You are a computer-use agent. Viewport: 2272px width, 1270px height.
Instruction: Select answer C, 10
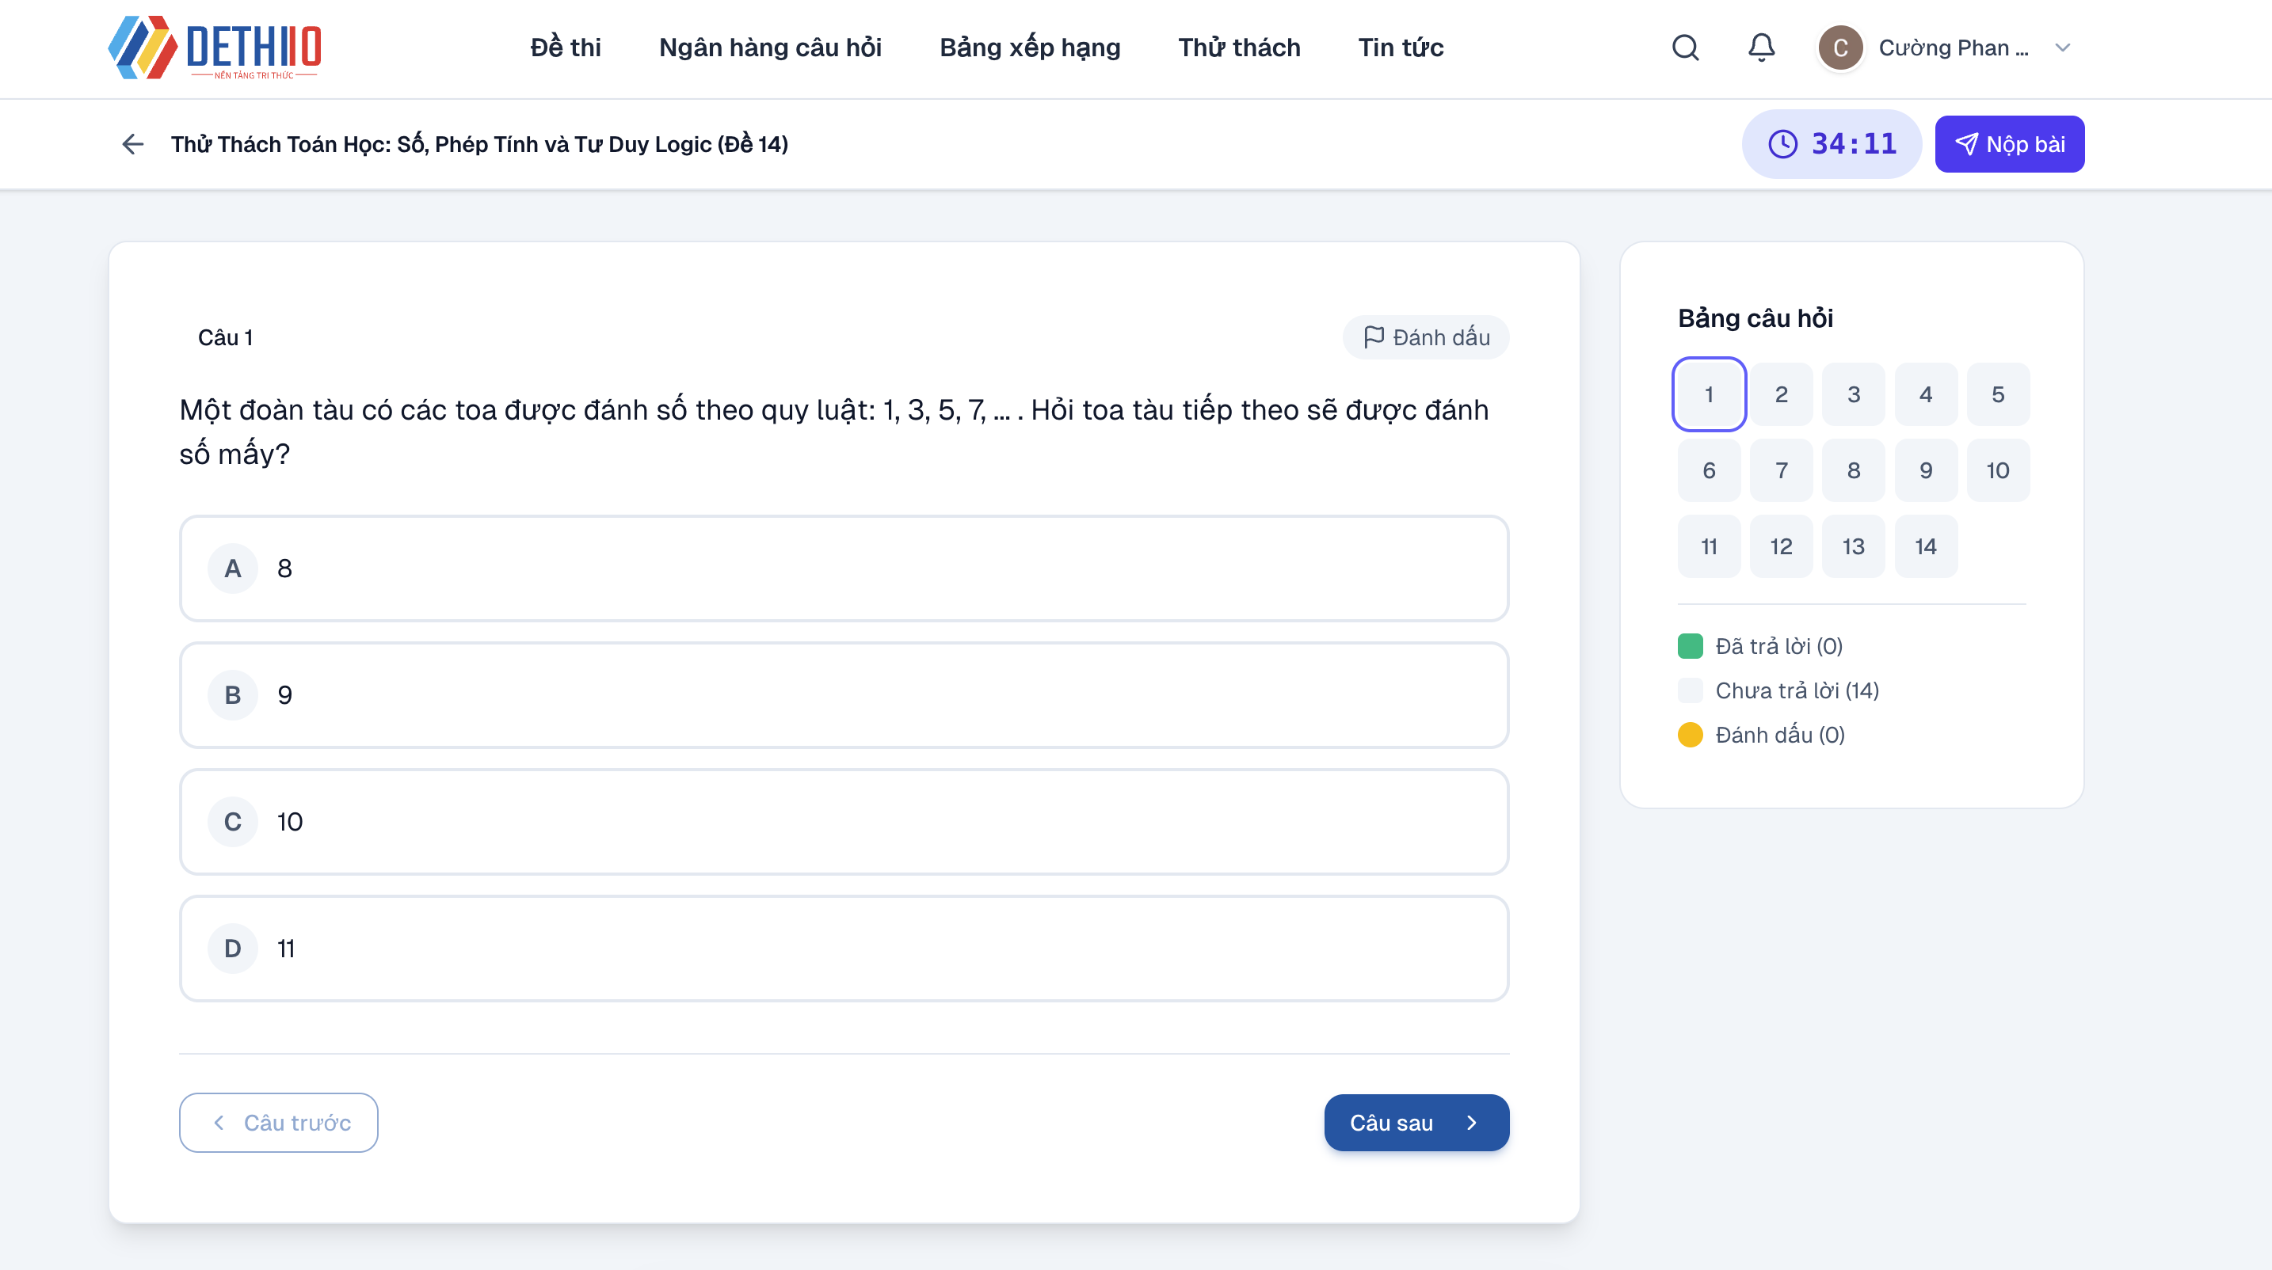[x=844, y=823]
